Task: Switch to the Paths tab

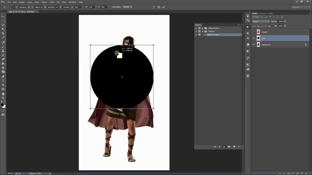Action: [x=271, y=13]
